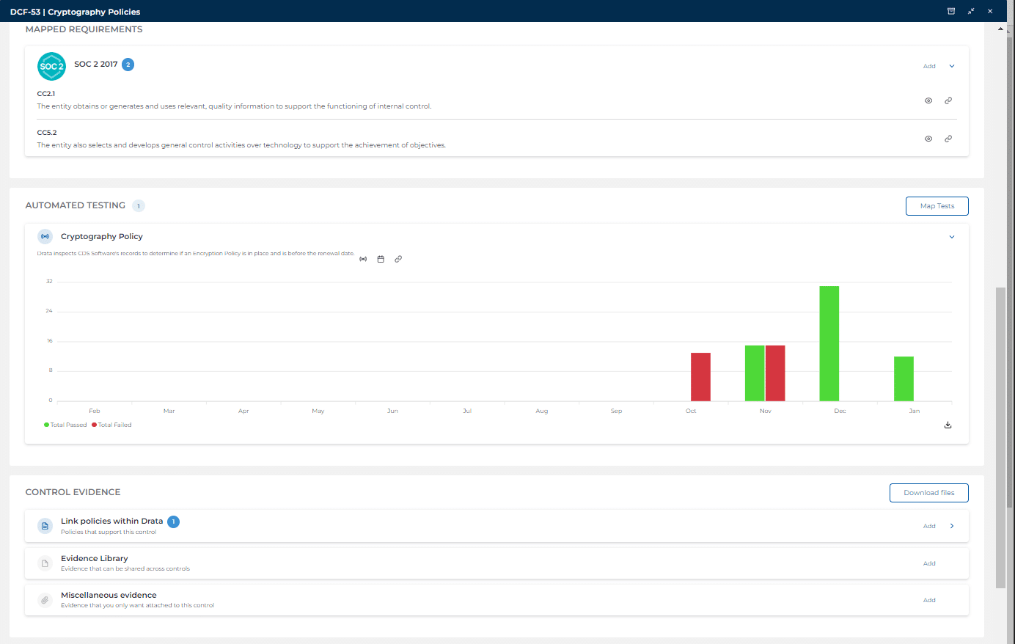Click Add on the Evidence Library row
This screenshot has width=1015, height=644.
click(x=929, y=563)
